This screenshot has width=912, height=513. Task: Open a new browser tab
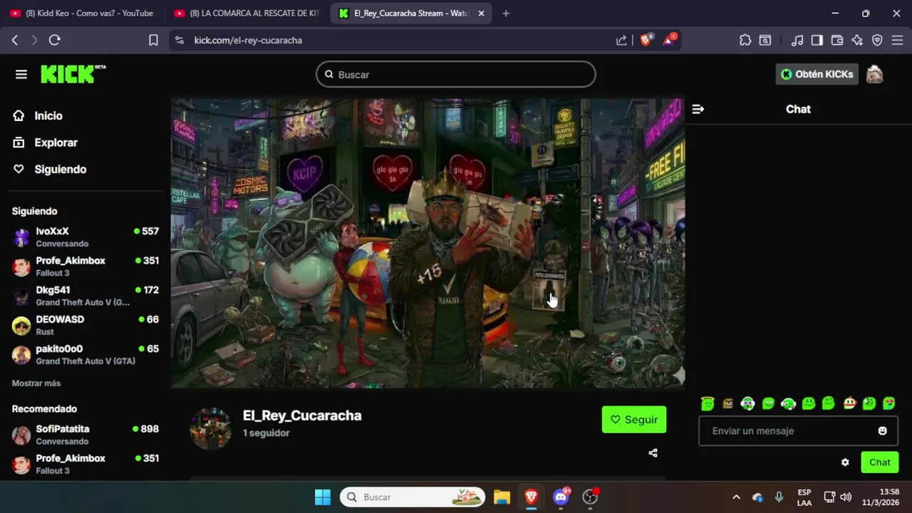tap(506, 14)
